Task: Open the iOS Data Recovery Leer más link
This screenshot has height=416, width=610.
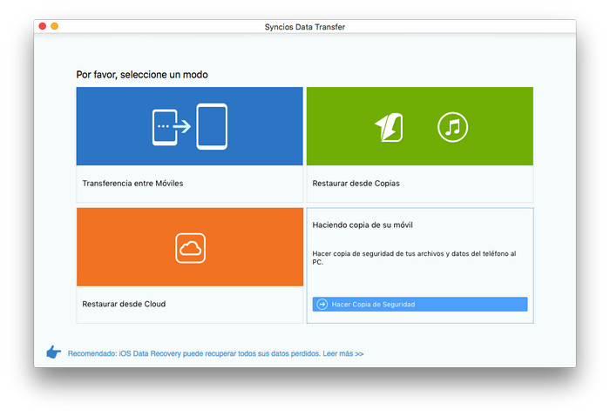Action: pyautogui.click(x=215, y=353)
